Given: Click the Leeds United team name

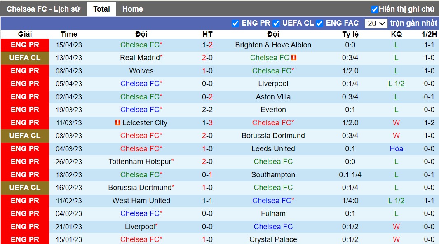Looking at the screenshot, I should click(x=273, y=148).
